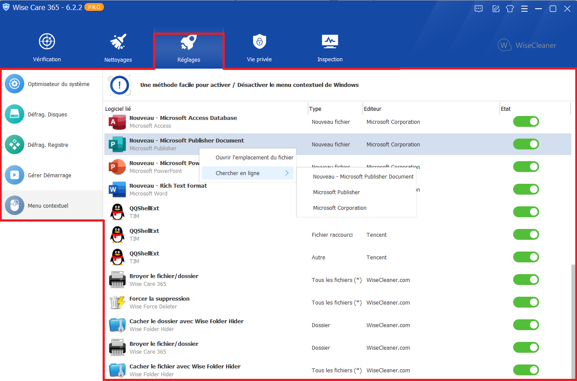Image resolution: width=577 pixels, height=381 pixels.
Task: Click Cacher le fichier Wise Folder Hider icon
Action: (x=117, y=370)
